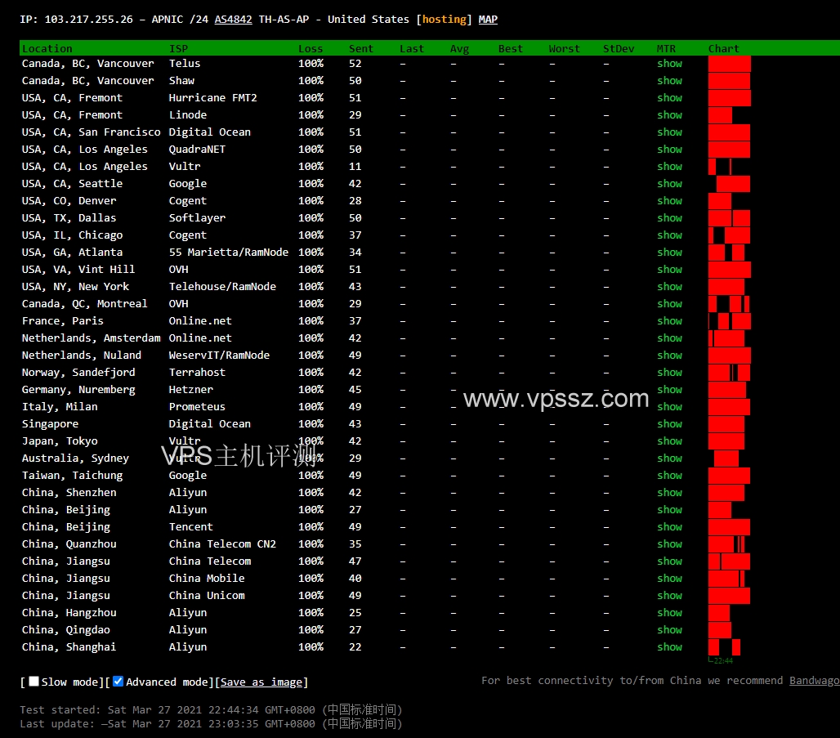Show MTR for Jiangsu China Unicom
Viewport: 840px width, 738px height.
click(x=670, y=595)
